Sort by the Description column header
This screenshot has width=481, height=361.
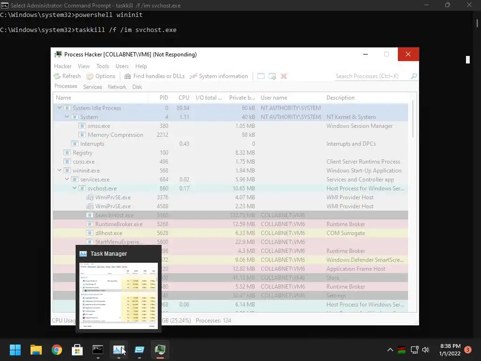366,98
